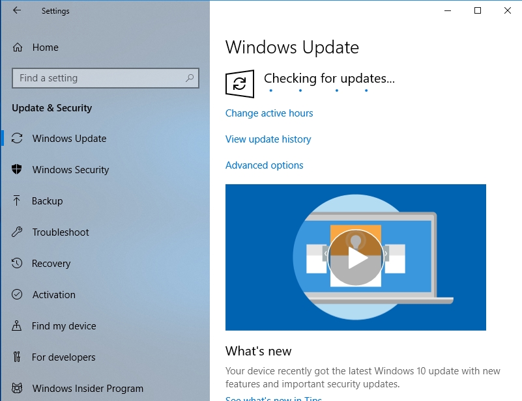Screen dimensions: 522x401
Task: Click the Home icon in sidebar
Action: pos(18,48)
